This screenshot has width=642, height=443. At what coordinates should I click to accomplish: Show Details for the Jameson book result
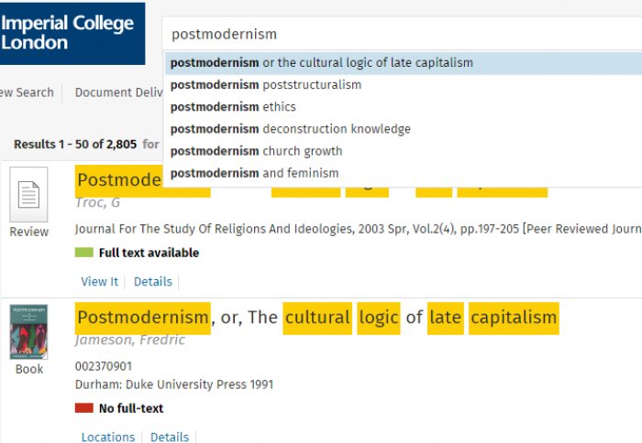[170, 438]
